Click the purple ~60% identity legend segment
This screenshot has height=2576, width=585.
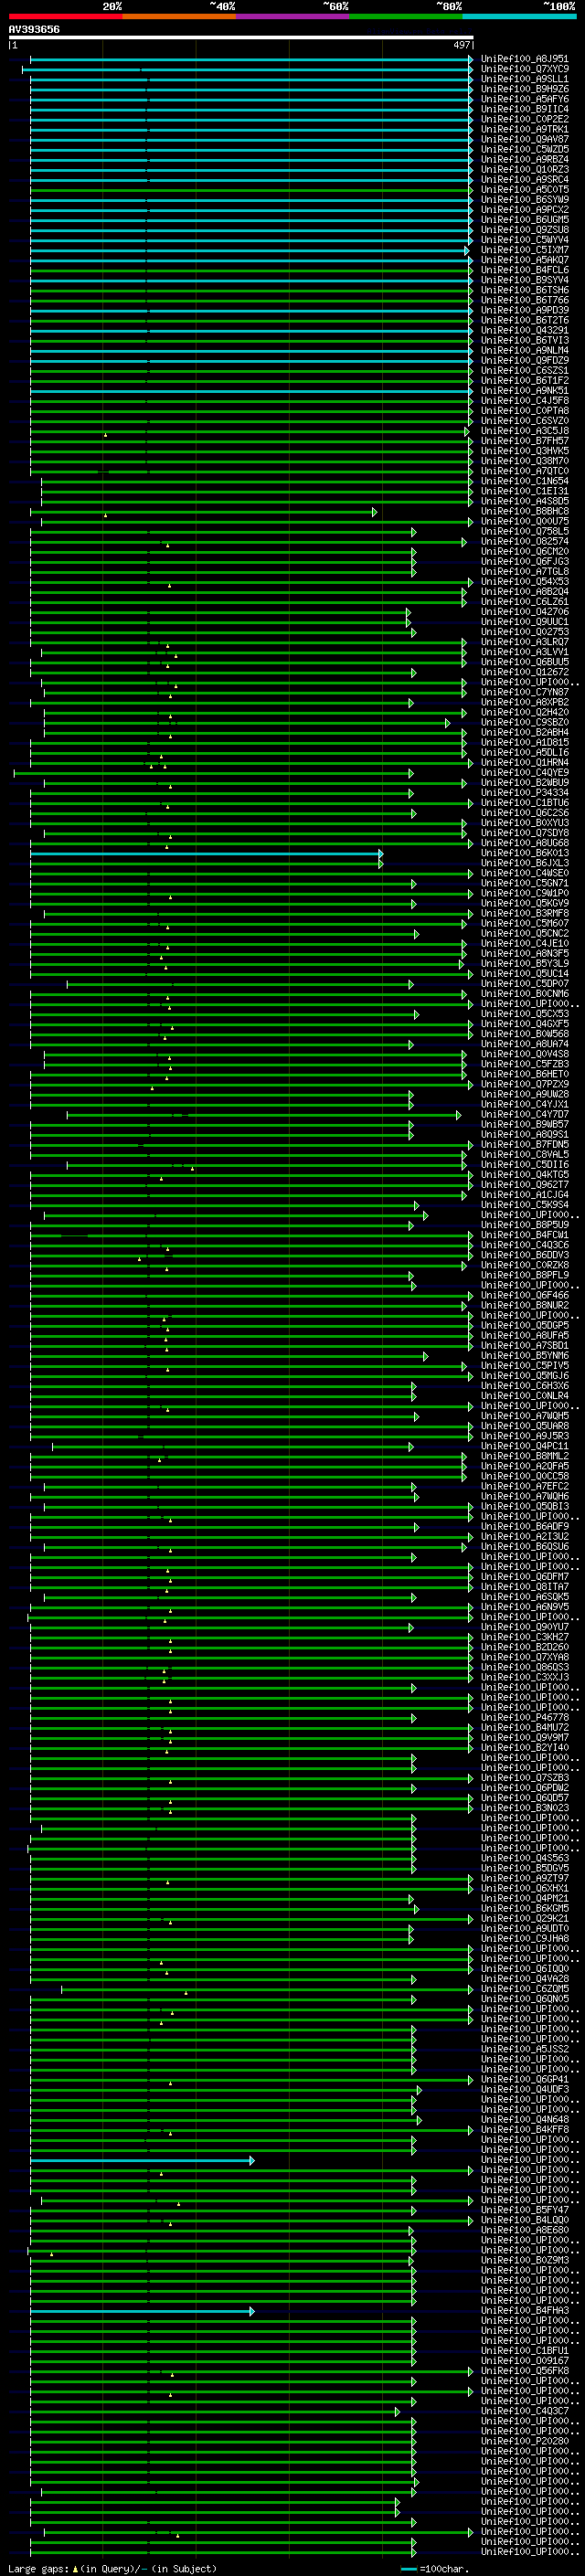[x=292, y=16]
